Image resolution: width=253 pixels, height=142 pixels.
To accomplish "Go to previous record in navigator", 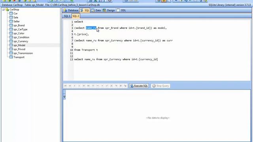I will pyautogui.click(x=75, y=86).
